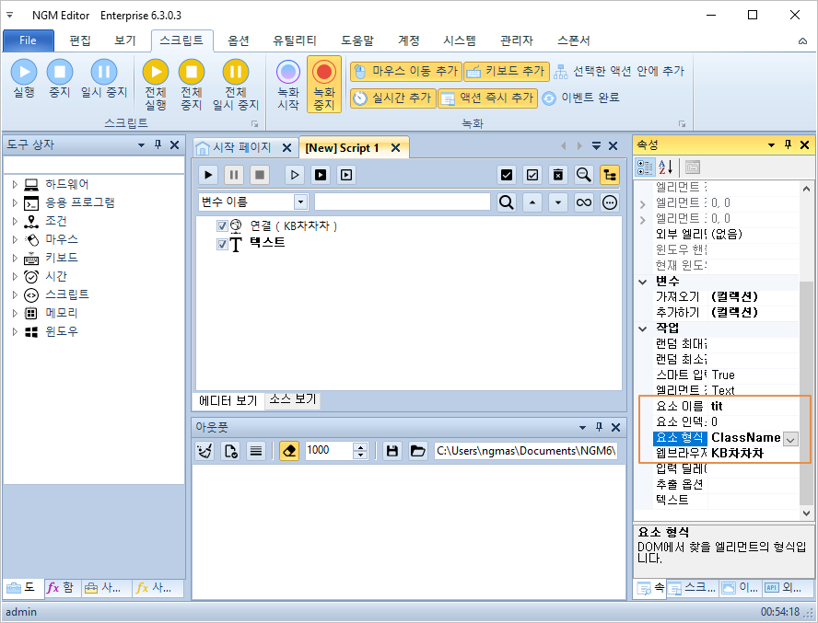Click search field in script editor
The width and height of the screenshot is (818, 623).
[x=403, y=202]
